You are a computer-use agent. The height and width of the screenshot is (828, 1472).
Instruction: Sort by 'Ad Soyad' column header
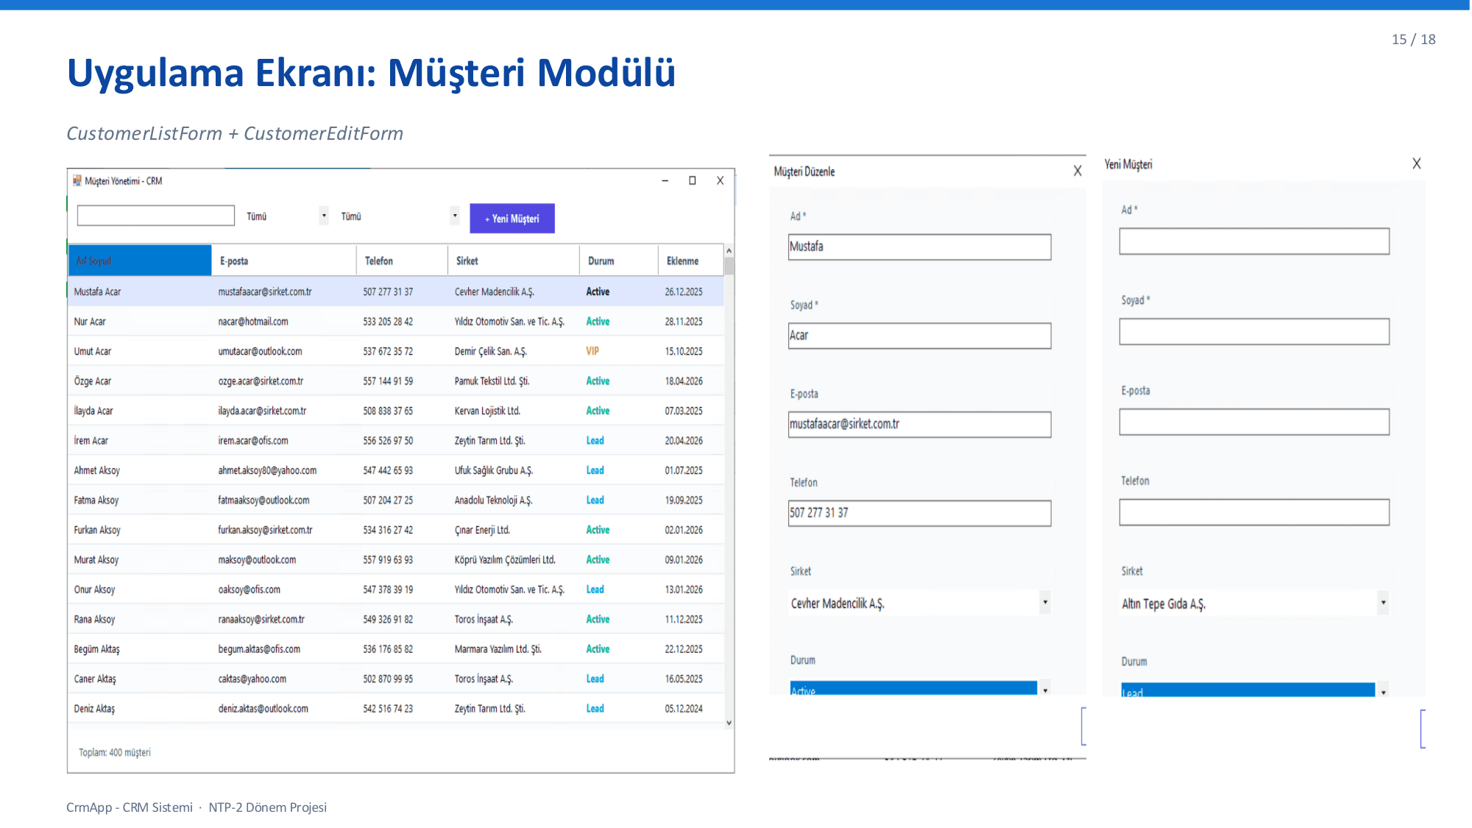pos(140,261)
